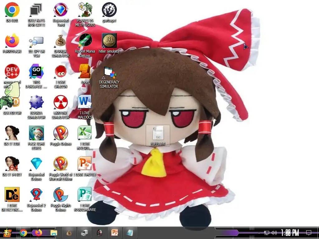Screen dimensions: 319x239
Task: Open the Action Center notification icon
Action: 309,232
